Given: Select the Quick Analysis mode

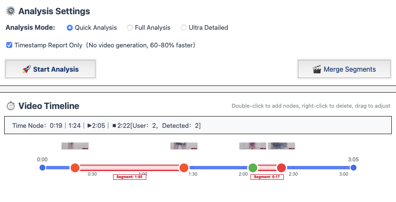Looking at the screenshot, I should click(70, 28).
